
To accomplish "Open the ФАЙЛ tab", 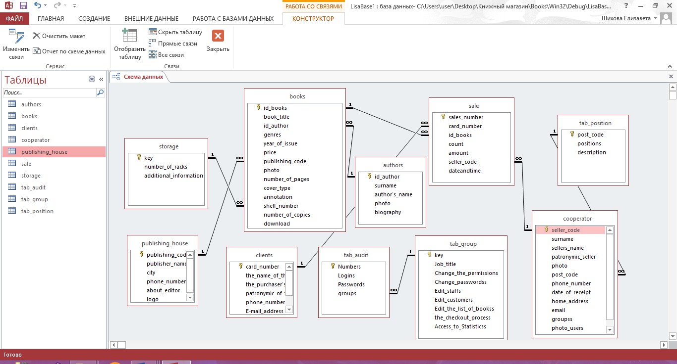I will pos(15,19).
